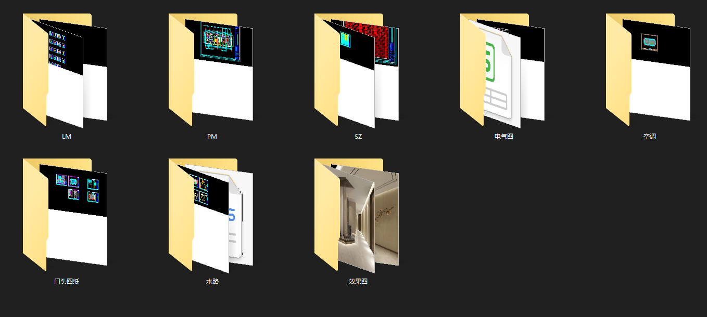Click the LM folder name label
The height and width of the screenshot is (317, 707).
click(x=66, y=137)
